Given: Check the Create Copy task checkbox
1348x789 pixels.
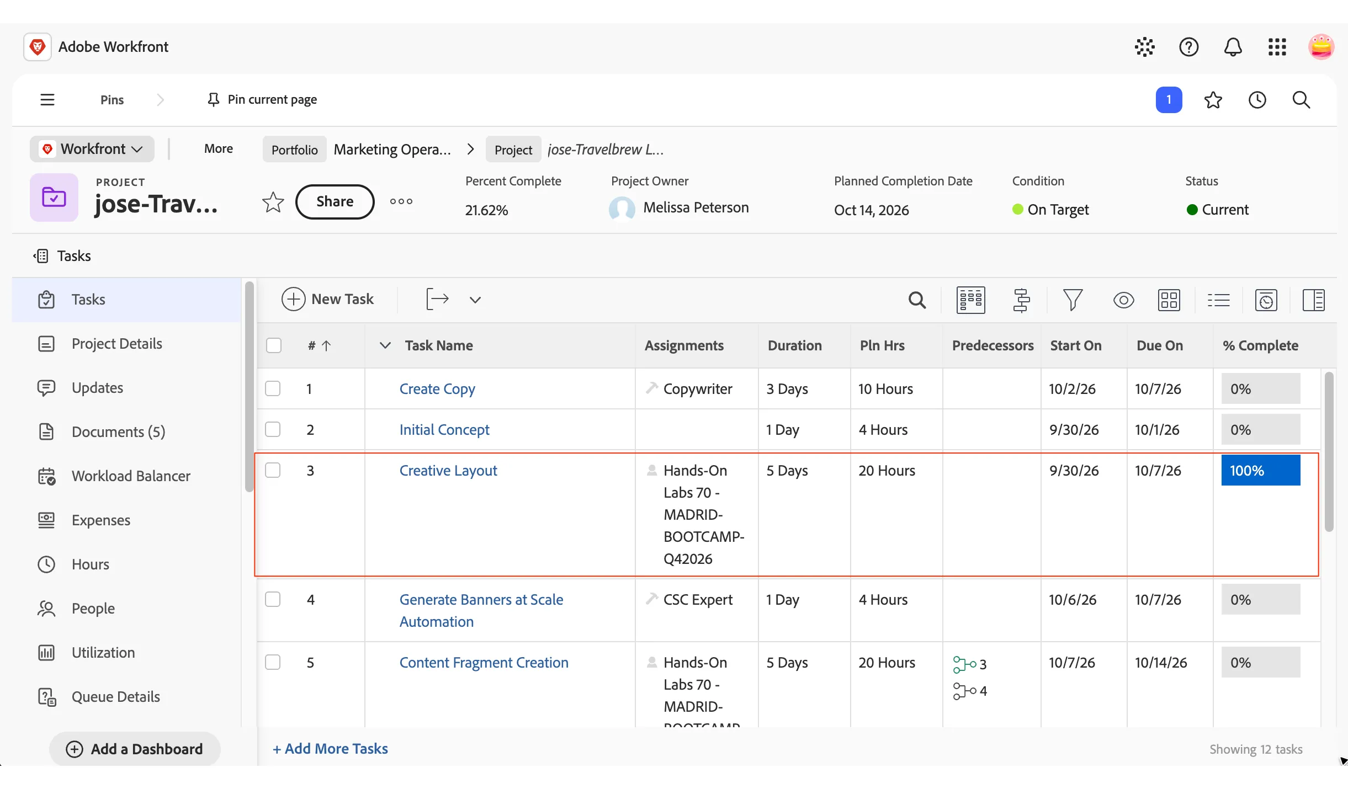Looking at the screenshot, I should pos(273,388).
